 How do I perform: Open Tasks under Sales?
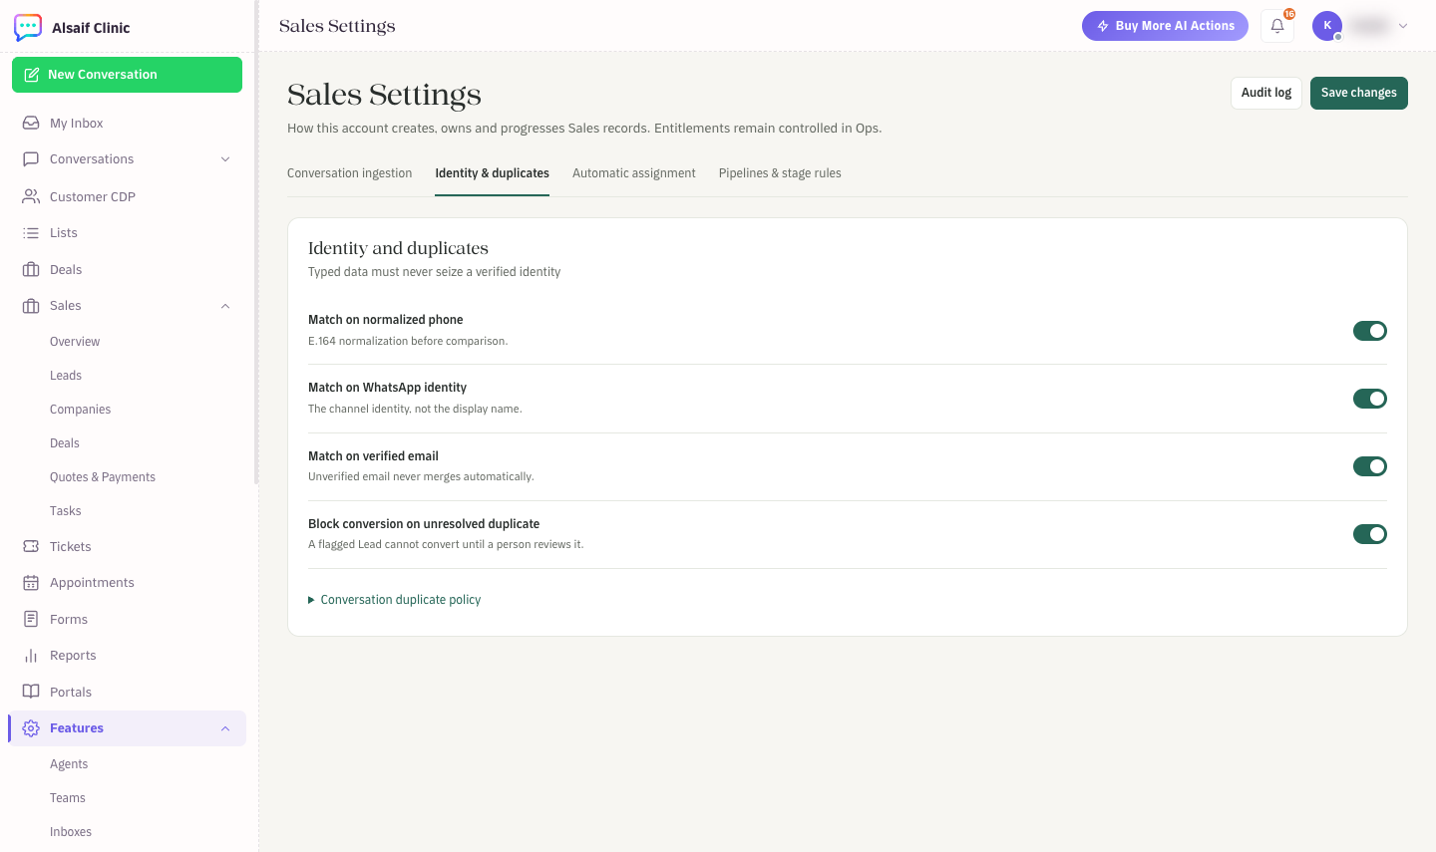[66, 511]
